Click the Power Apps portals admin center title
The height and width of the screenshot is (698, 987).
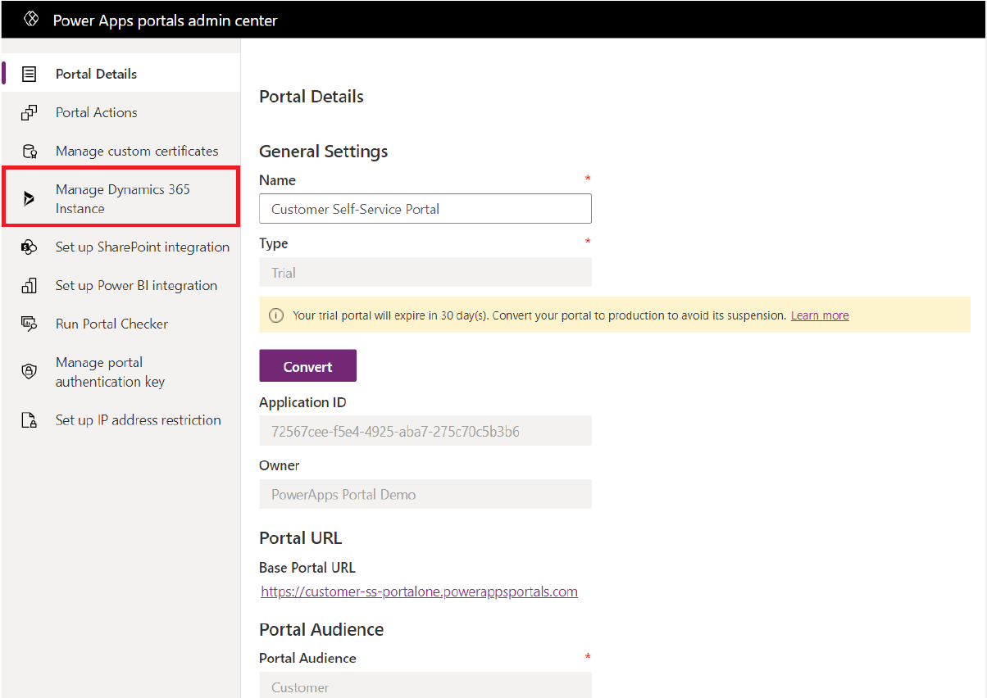tap(166, 20)
